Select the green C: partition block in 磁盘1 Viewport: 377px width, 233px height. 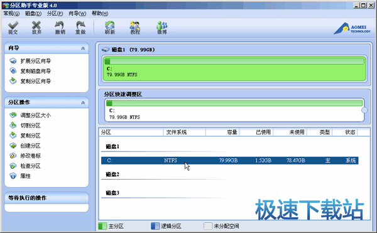[x=234, y=68]
